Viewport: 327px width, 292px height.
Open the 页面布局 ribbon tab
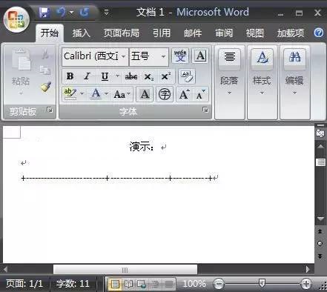[122, 33]
